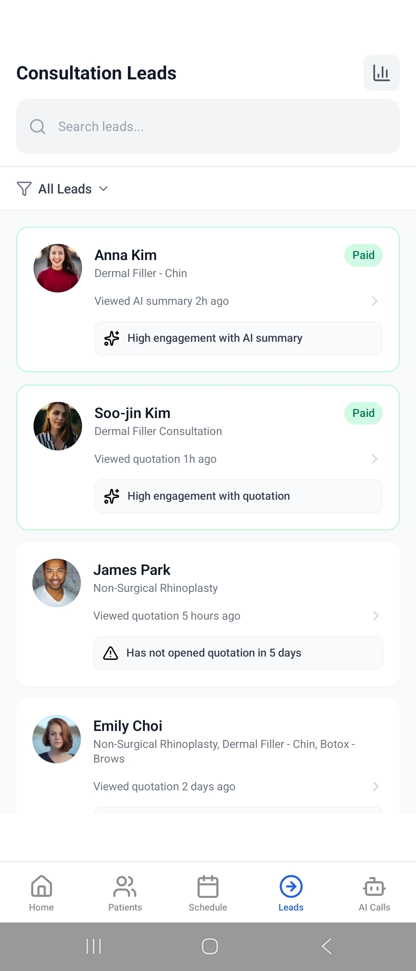
Task: Click the search leads input field
Action: 208,126
